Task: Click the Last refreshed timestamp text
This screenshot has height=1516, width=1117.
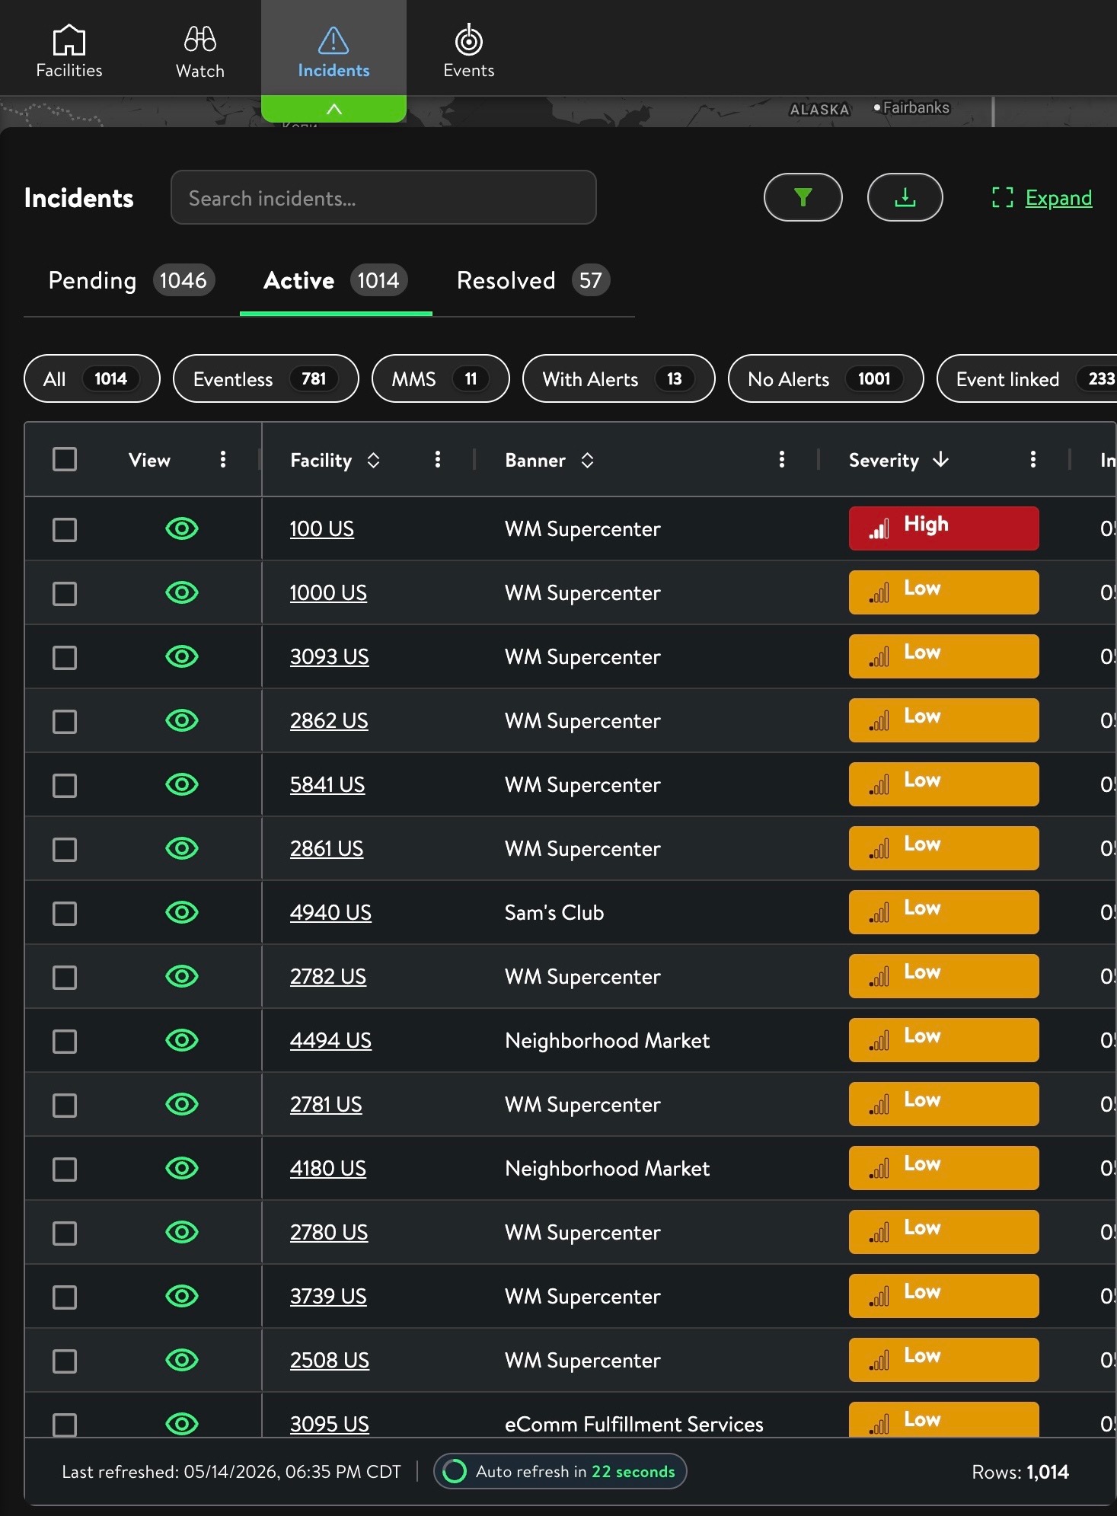Action: pyautogui.click(x=231, y=1472)
